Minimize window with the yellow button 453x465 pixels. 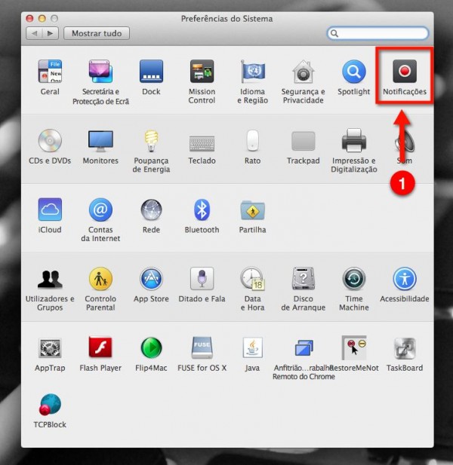42,19
